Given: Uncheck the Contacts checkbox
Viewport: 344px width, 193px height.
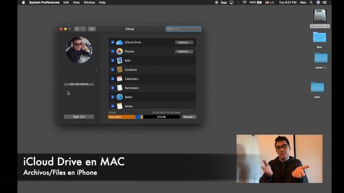Looking at the screenshot, I should click(x=112, y=70).
